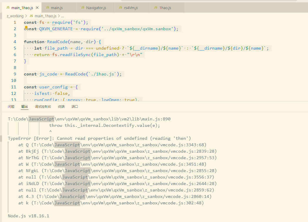This screenshot has width=308, height=222.
Task: Click JS icon on main_1hao.js tab
Action: pos(8,7)
